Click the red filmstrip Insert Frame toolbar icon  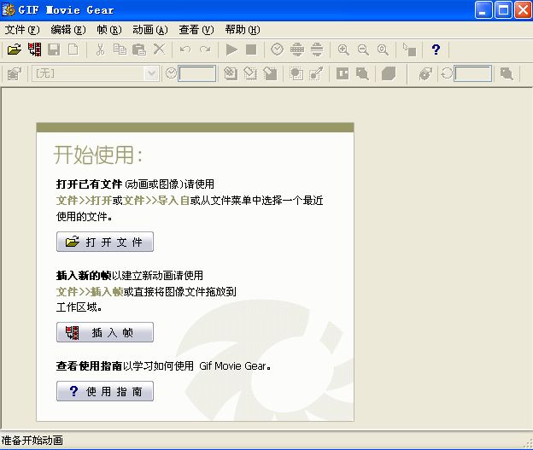[34, 50]
